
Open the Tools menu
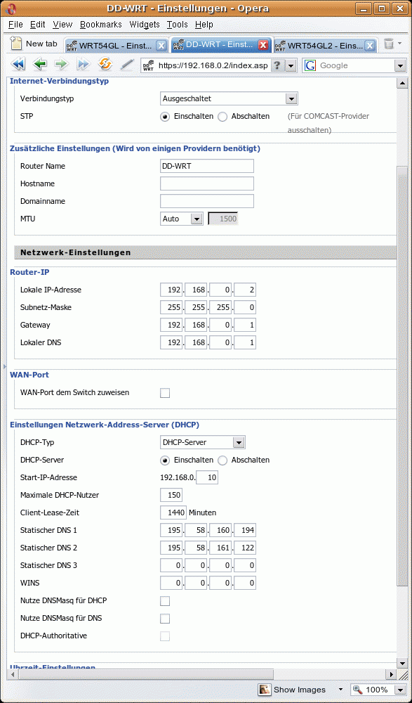click(x=178, y=25)
